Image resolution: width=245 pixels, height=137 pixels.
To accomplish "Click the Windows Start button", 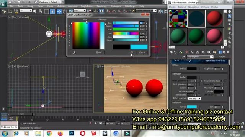I will point(5,133).
